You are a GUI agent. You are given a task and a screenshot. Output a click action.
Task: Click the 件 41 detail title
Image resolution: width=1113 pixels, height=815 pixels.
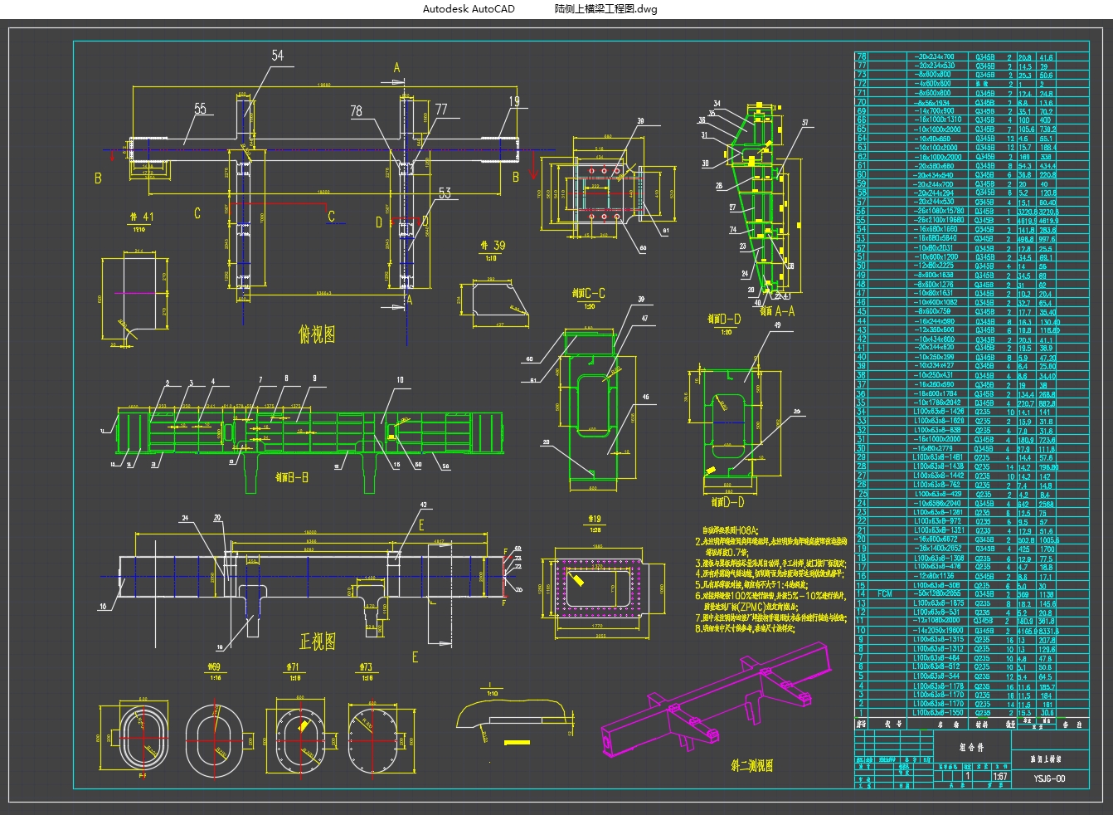[142, 217]
